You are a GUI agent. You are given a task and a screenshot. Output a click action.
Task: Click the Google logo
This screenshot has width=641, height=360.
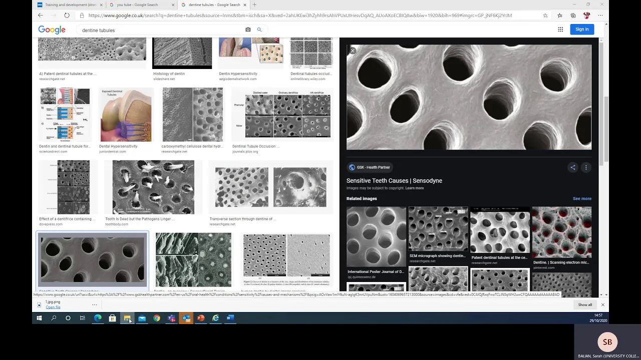pos(52,30)
